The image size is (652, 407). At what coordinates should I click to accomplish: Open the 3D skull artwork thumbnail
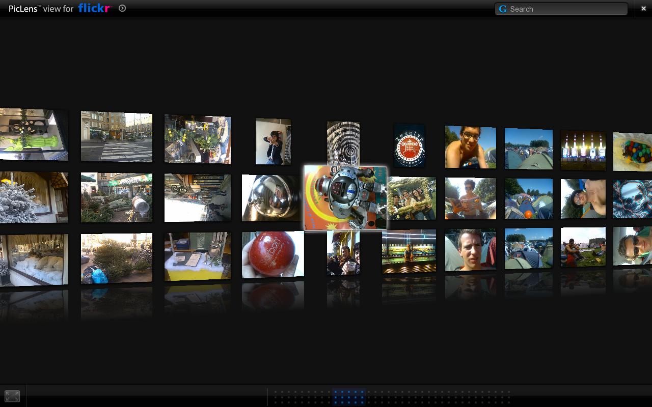[633, 198]
